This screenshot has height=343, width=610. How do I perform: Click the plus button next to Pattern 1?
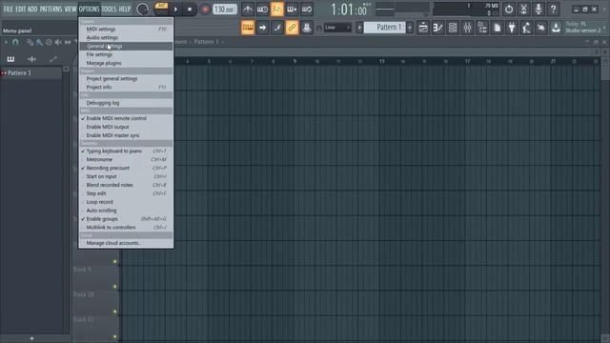410,28
